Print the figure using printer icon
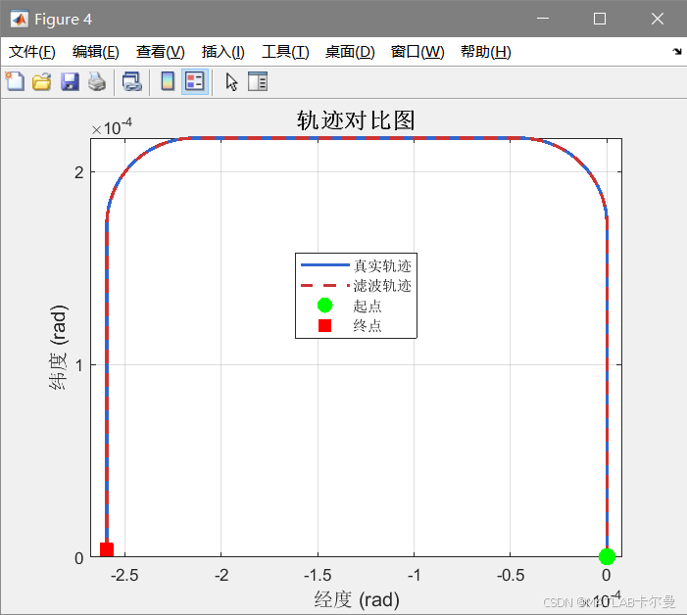This screenshot has height=615, width=687. (x=97, y=81)
